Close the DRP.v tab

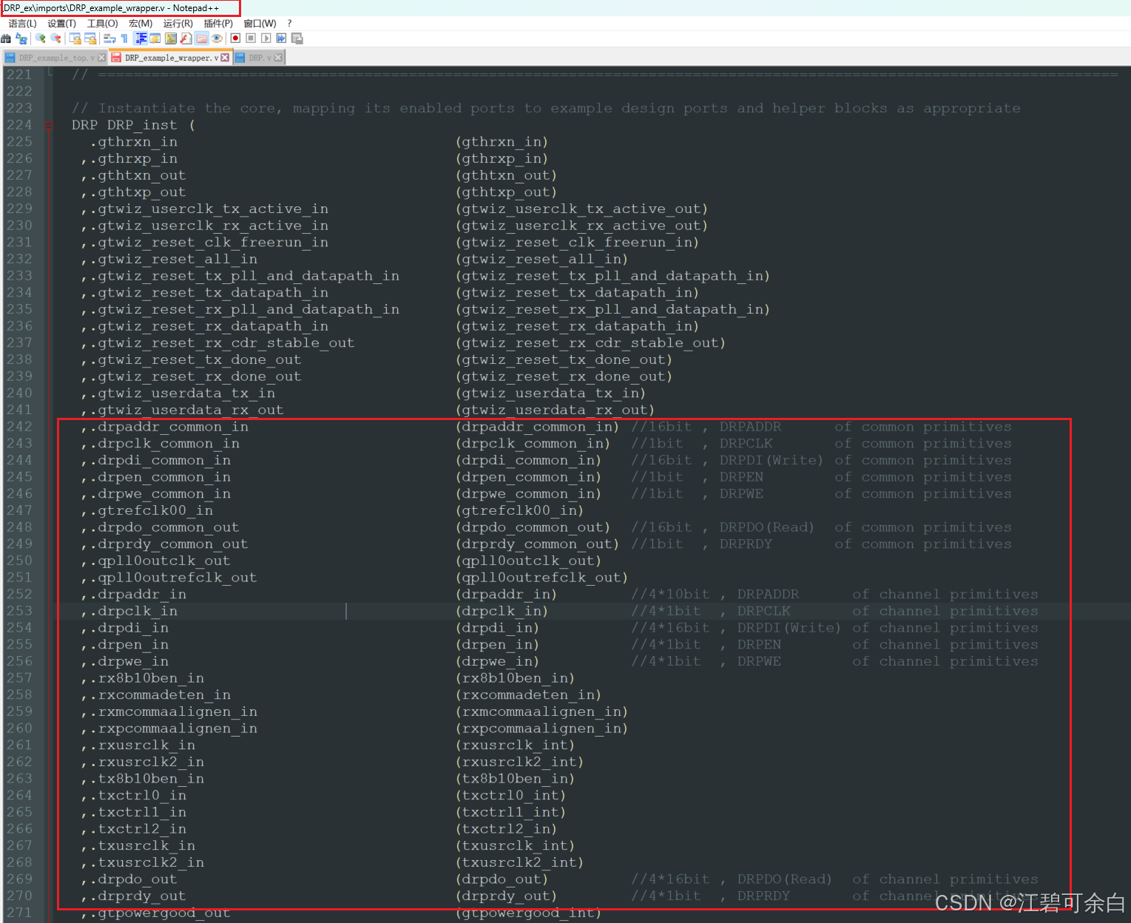click(x=278, y=58)
